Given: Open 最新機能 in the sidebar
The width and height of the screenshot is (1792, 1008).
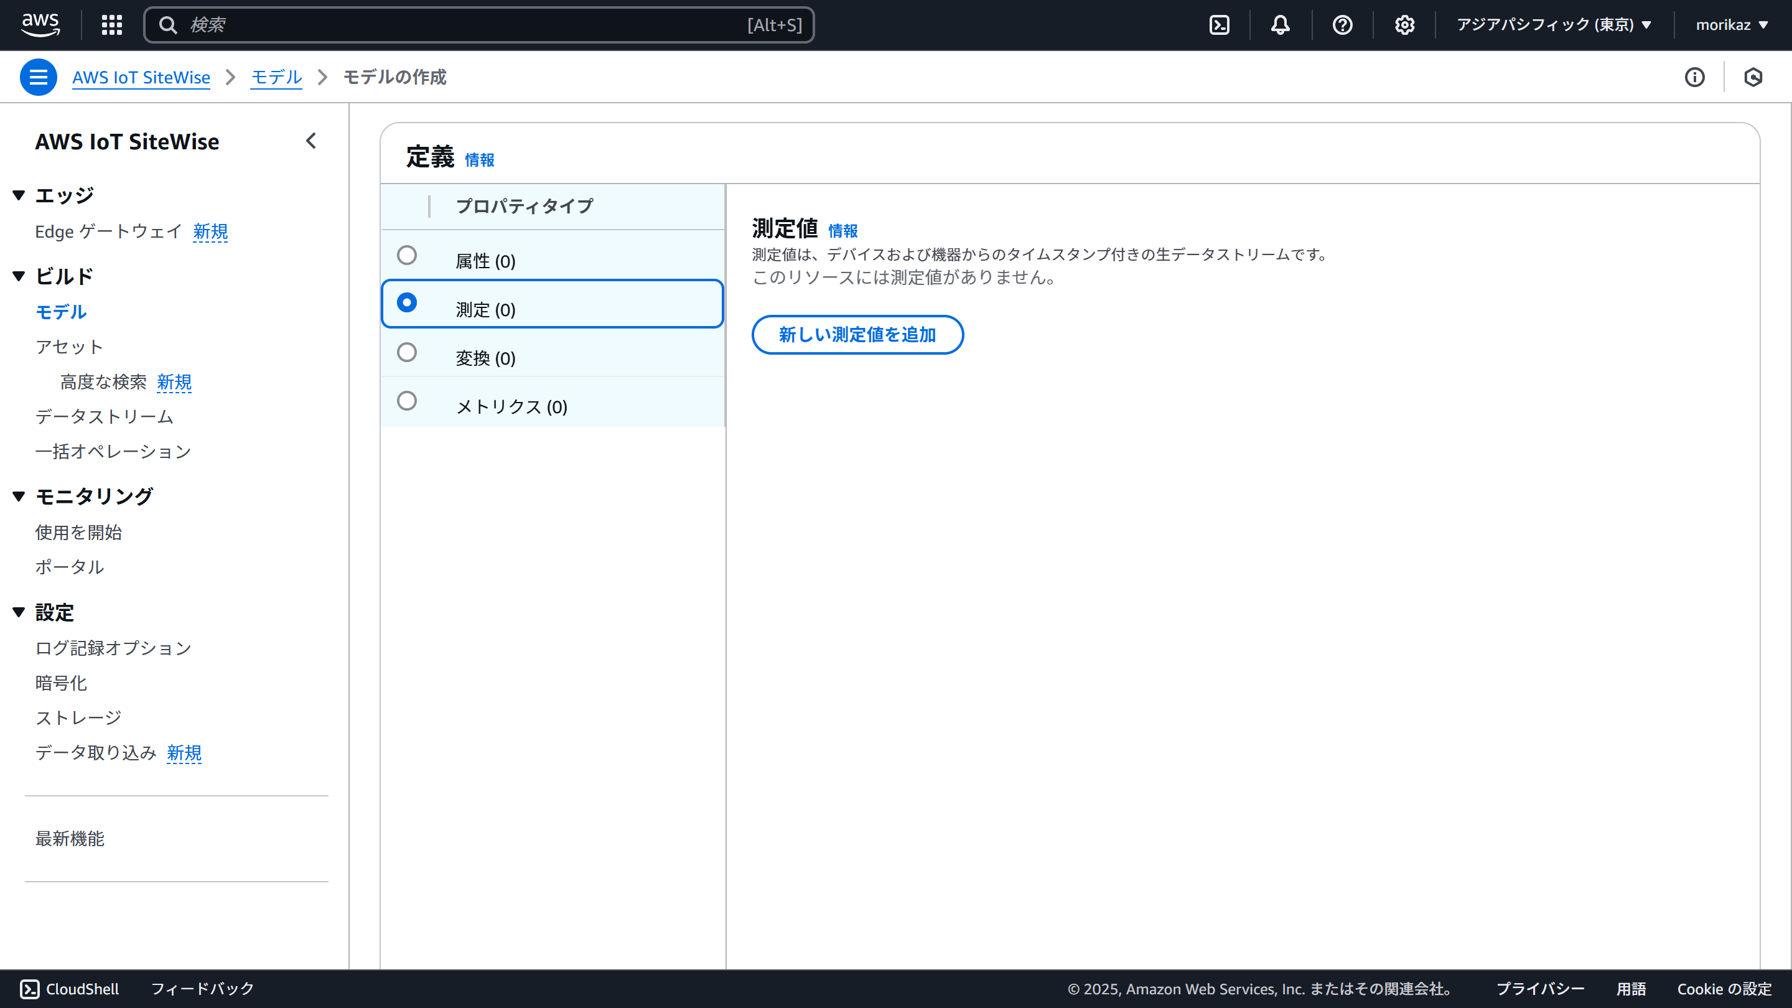Looking at the screenshot, I should 70,838.
